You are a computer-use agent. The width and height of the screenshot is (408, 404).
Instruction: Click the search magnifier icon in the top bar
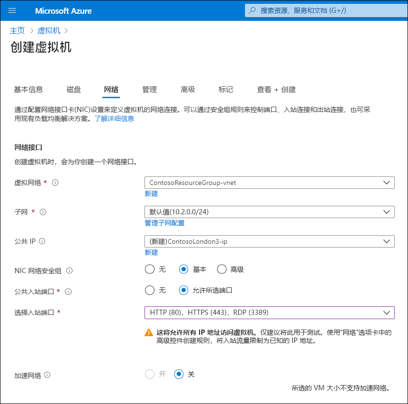pos(252,10)
